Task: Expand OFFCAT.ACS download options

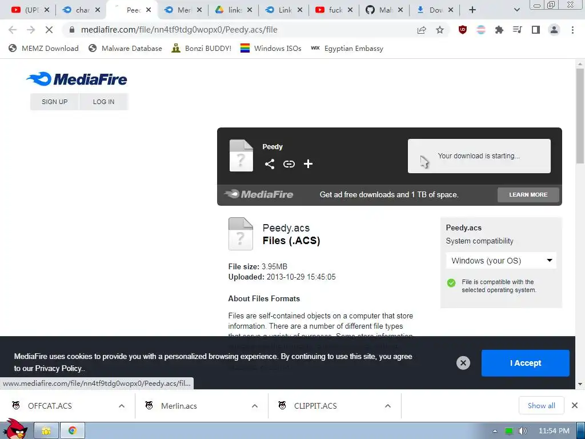Action: (122, 406)
